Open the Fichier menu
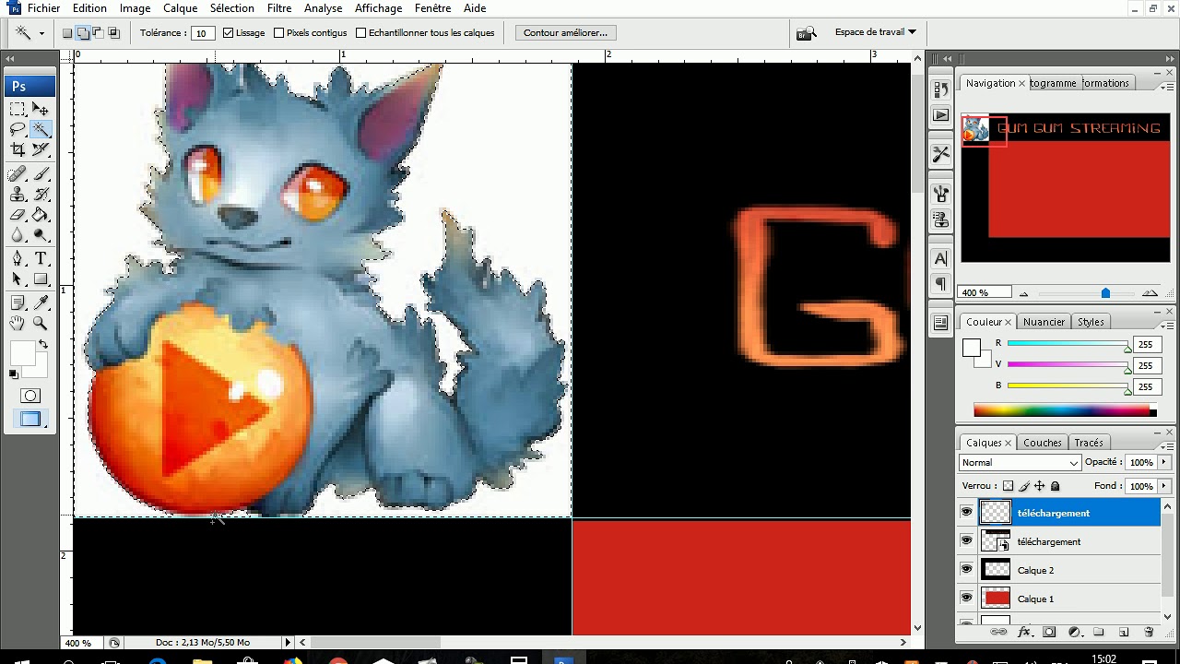 point(43,8)
